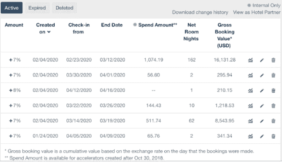Viewport: 282px width, 162px height.
Task: Click the Spend Amount column header
Action: [157, 25]
